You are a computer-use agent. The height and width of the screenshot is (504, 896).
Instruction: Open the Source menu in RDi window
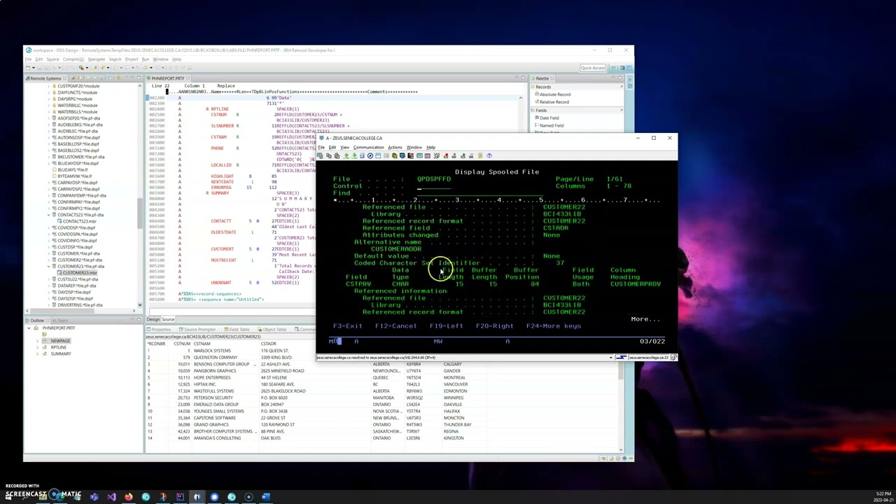pos(52,59)
